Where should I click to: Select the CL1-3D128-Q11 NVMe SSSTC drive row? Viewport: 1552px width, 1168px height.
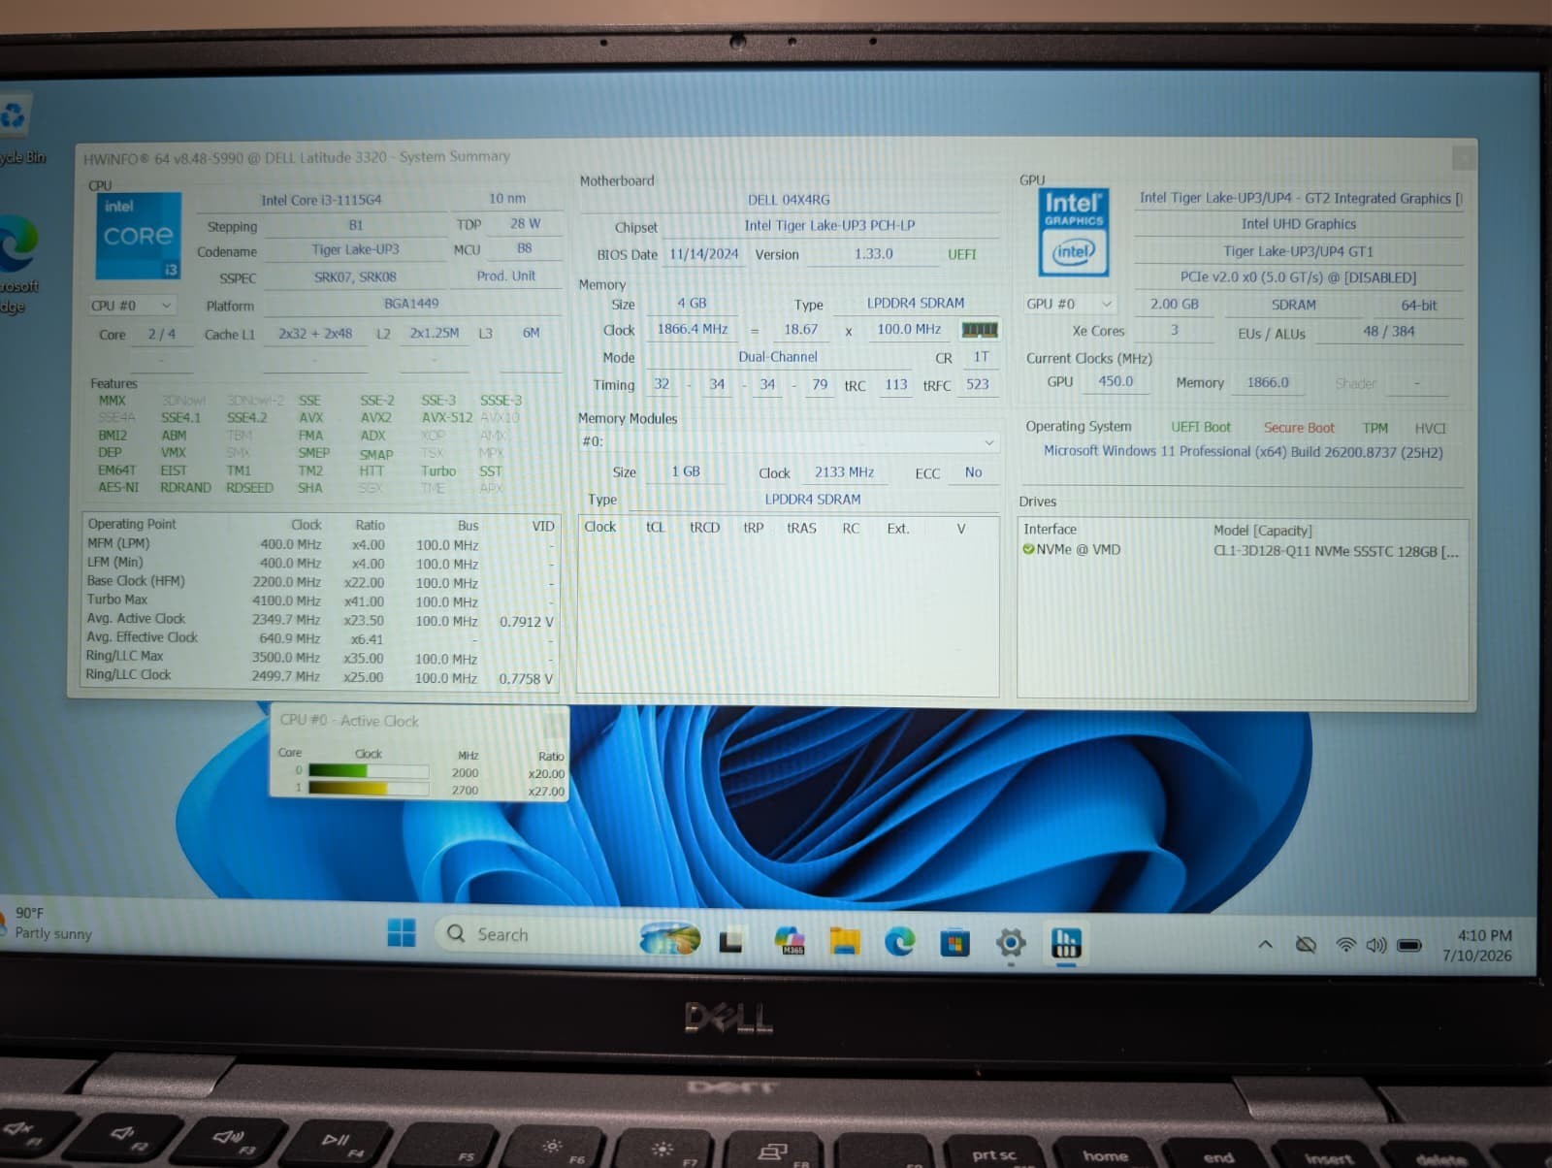(x=1242, y=550)
